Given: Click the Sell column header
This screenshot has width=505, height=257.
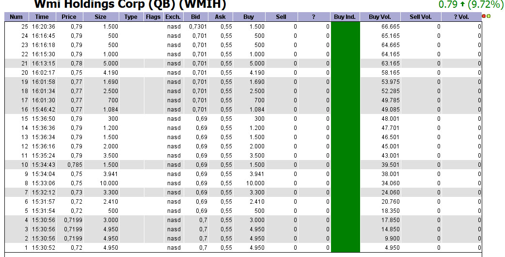Looking at the screenshot, I should [x=282, y=17].
